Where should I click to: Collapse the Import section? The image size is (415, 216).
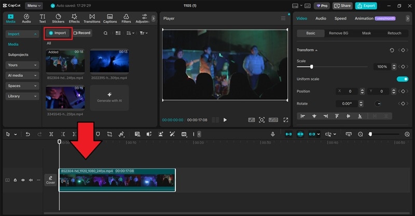click(22, 34)
